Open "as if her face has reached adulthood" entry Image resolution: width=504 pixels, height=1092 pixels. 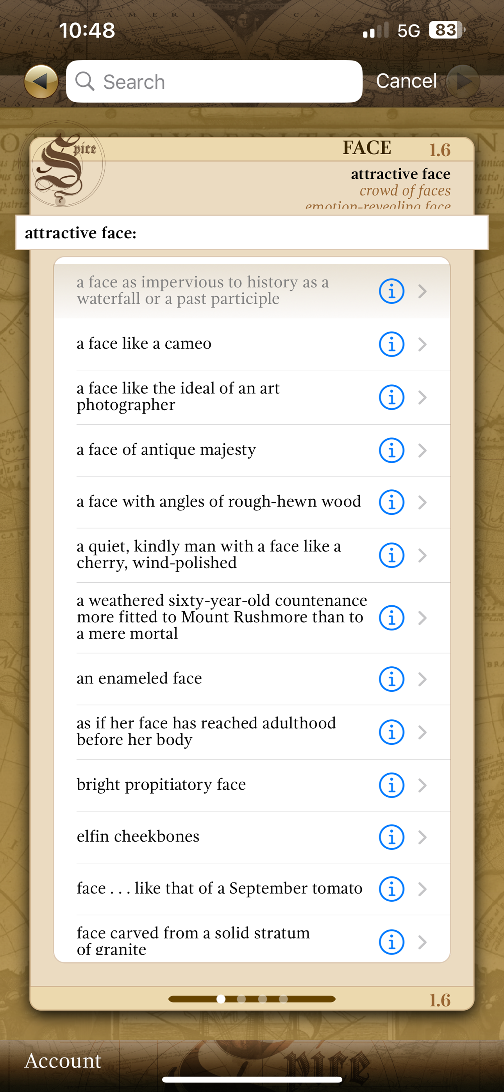[252, 732]
